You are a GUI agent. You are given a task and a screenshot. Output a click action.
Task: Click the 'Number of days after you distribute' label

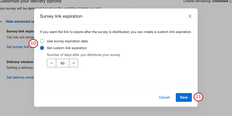(x=84, y=55)
